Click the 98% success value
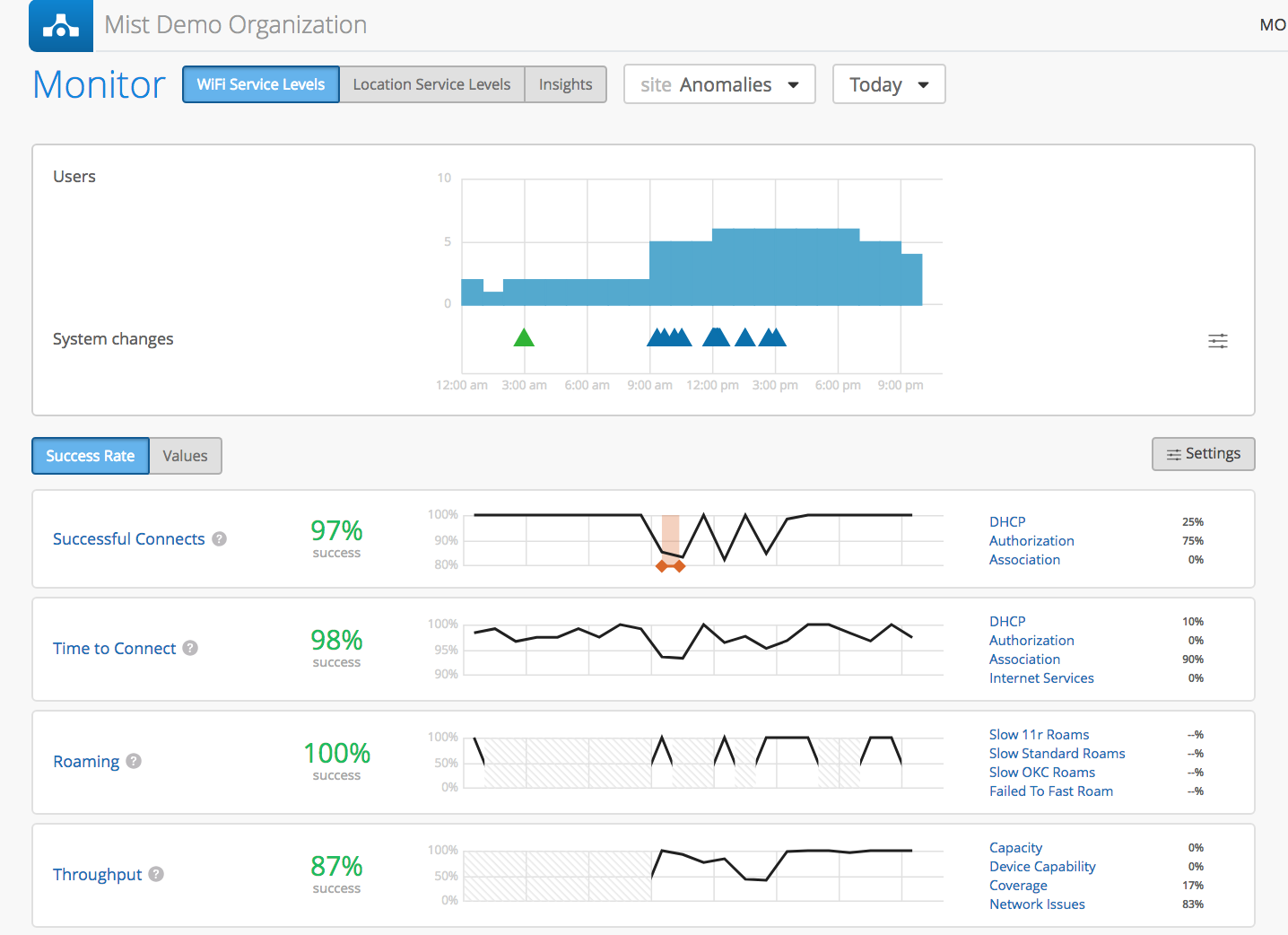1288x935 pixels. tap(336, 640)
